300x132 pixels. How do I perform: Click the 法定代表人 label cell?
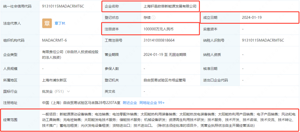click(x=20, y=24)
